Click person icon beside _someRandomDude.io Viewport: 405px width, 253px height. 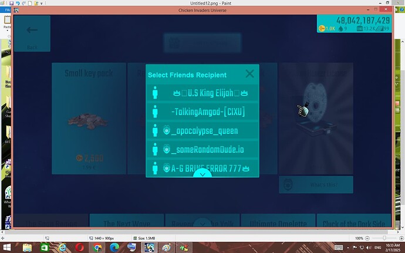tap(155, 149)
